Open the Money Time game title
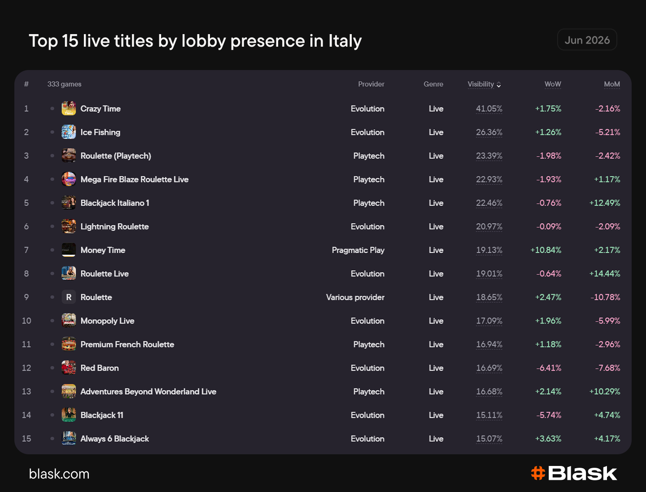Image resolution: width=646 pixels, height=492 pixels. [x=103, y=250]
